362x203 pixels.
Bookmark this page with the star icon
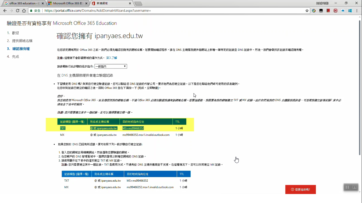tap(307, 11)
